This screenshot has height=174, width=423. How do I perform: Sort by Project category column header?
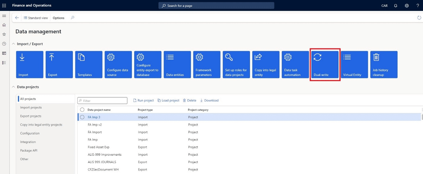click(198, 110)
